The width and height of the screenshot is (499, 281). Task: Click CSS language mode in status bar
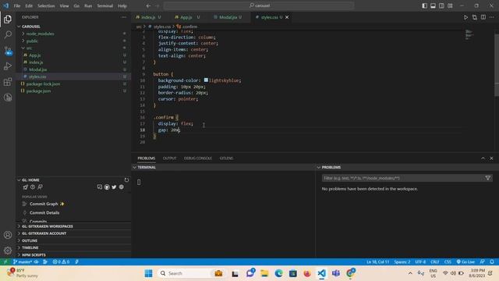pos(448,262)
